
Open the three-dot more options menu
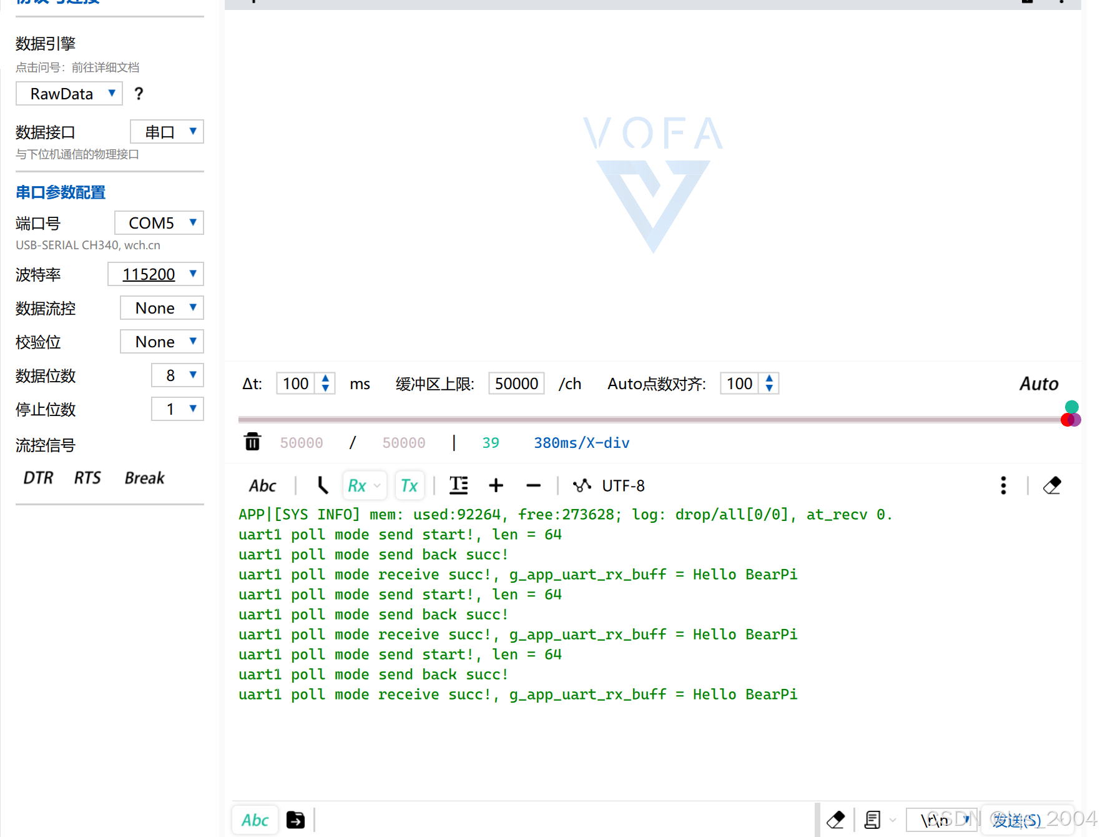pyautogui.click(x=1003, y=485)
